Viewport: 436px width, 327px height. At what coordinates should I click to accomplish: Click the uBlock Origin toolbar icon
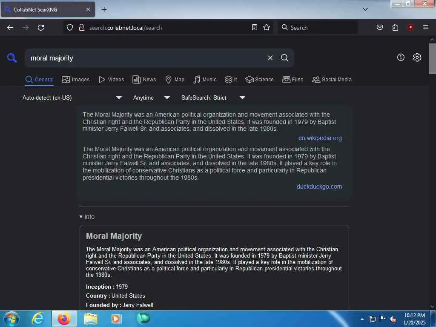(x=410, y=27)
